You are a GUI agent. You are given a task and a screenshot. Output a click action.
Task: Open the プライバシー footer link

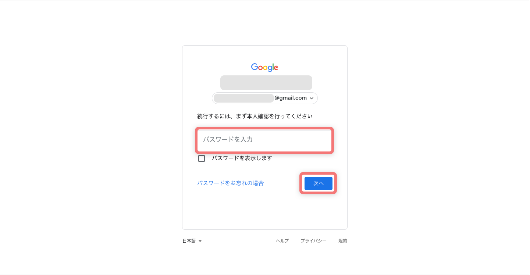[313, 241]
